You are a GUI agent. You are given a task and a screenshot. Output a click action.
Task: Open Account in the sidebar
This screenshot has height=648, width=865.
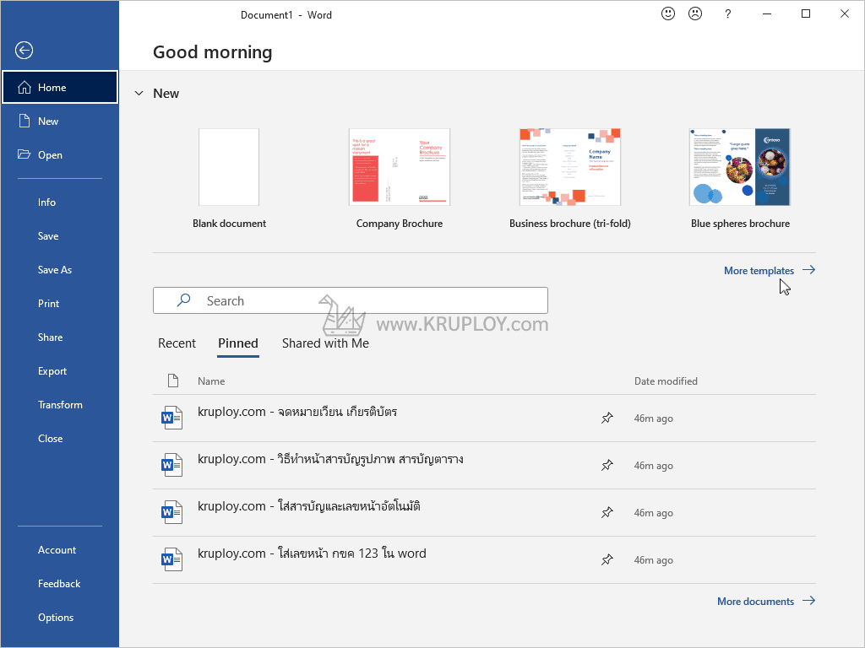[x=57, y=550]
